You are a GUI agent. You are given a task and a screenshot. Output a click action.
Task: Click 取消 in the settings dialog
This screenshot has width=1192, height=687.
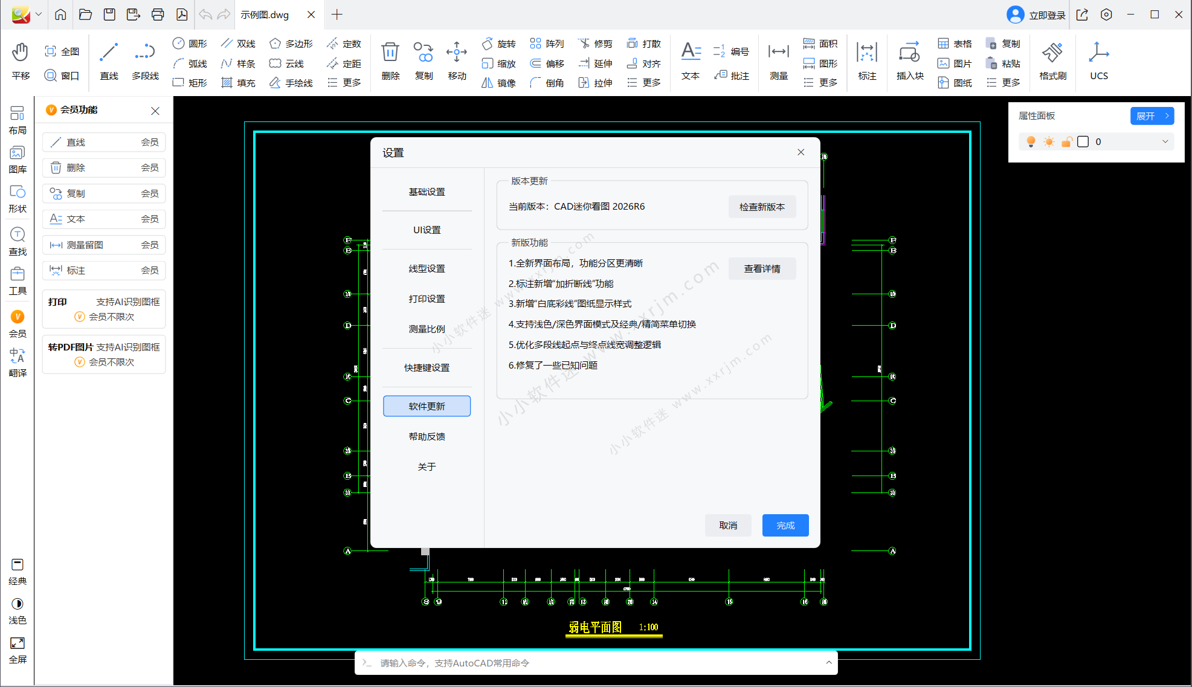click(x=728, y=525)
